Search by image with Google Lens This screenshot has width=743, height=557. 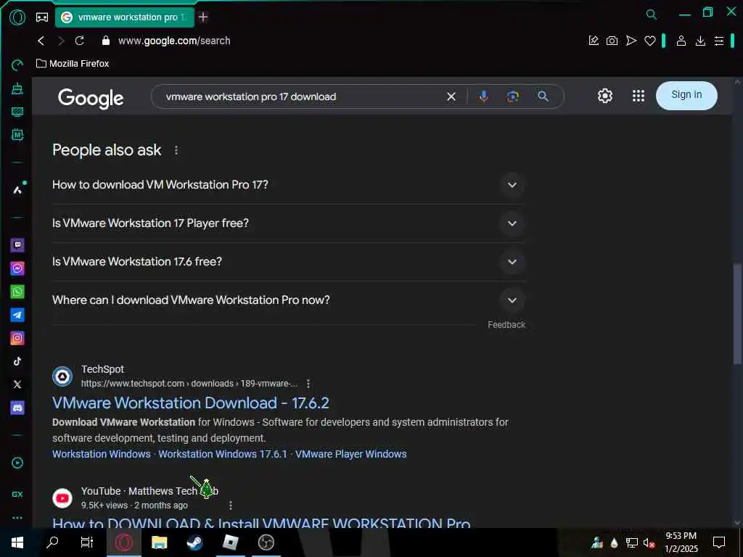(513, 96)
